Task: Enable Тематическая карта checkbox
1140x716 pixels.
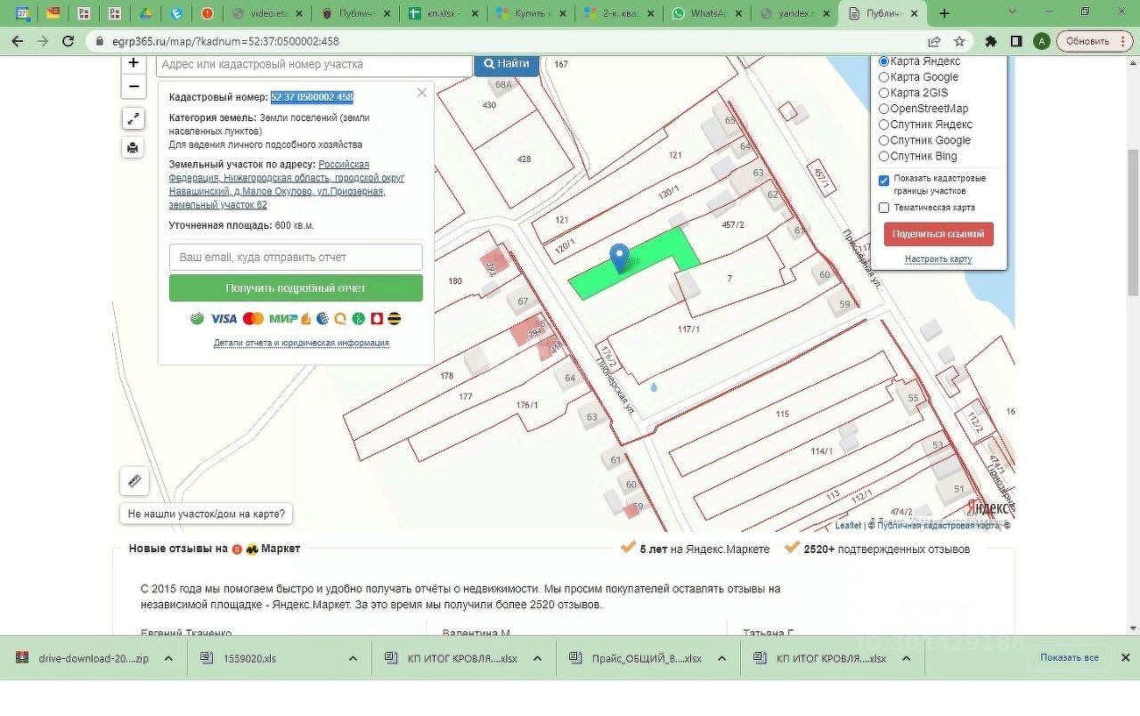Action: pos(883,207)
